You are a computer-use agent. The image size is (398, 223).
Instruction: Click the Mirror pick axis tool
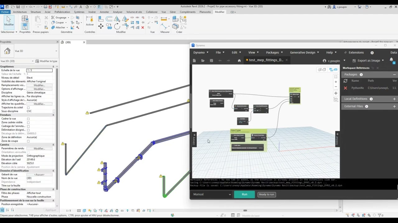click(x=117, y=19)
